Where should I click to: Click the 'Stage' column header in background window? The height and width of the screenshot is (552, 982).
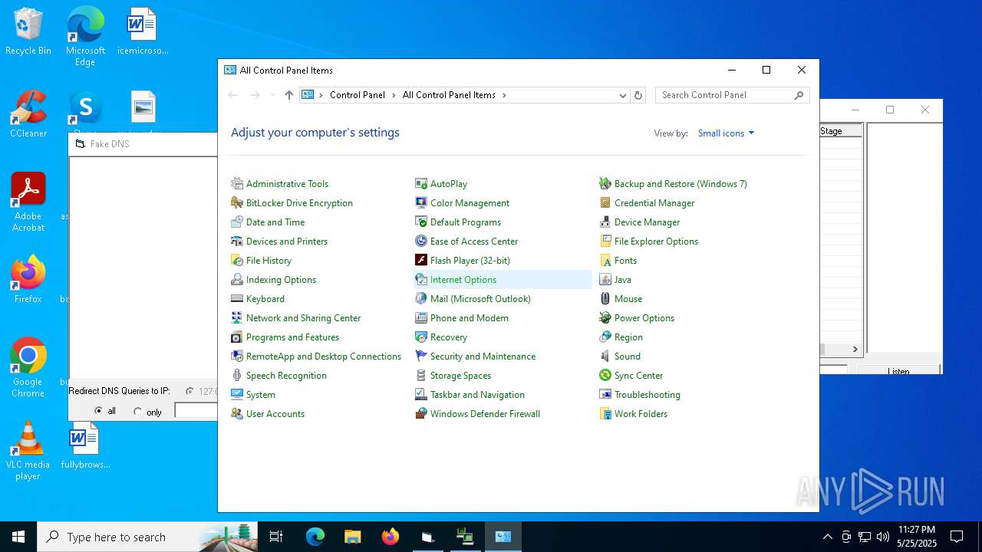tap(841, 131)
